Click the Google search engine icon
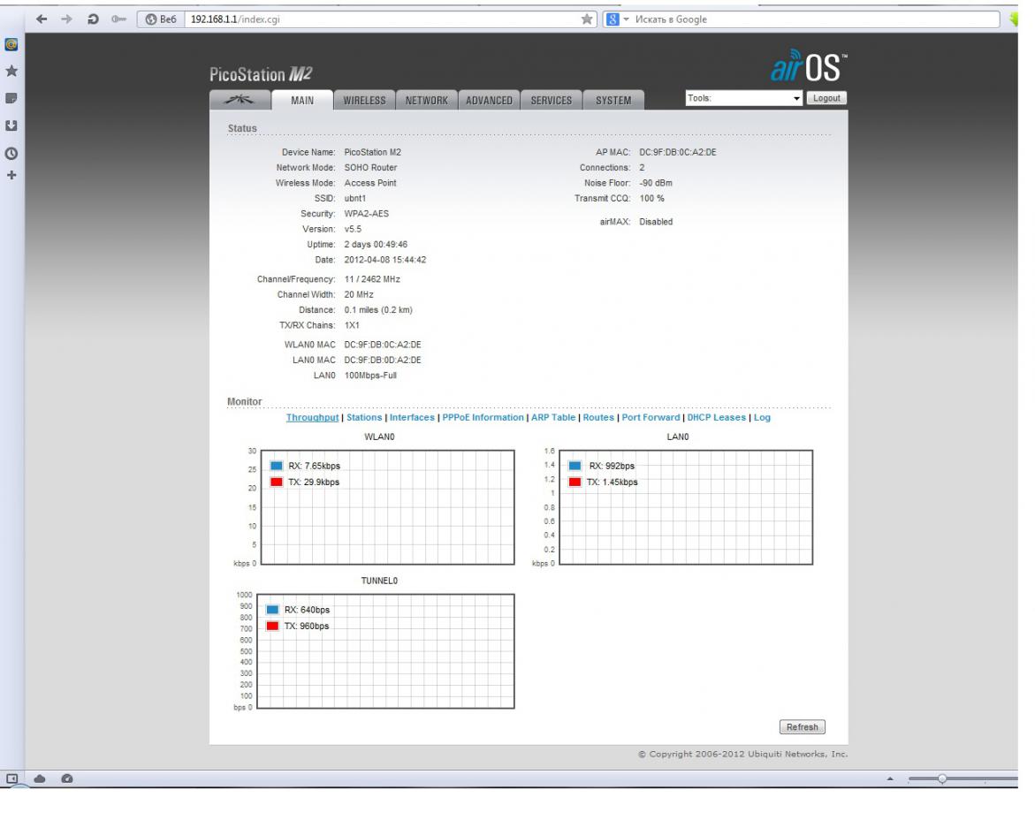The height and width of the screenshot is (828, 1035). [613, 19]
